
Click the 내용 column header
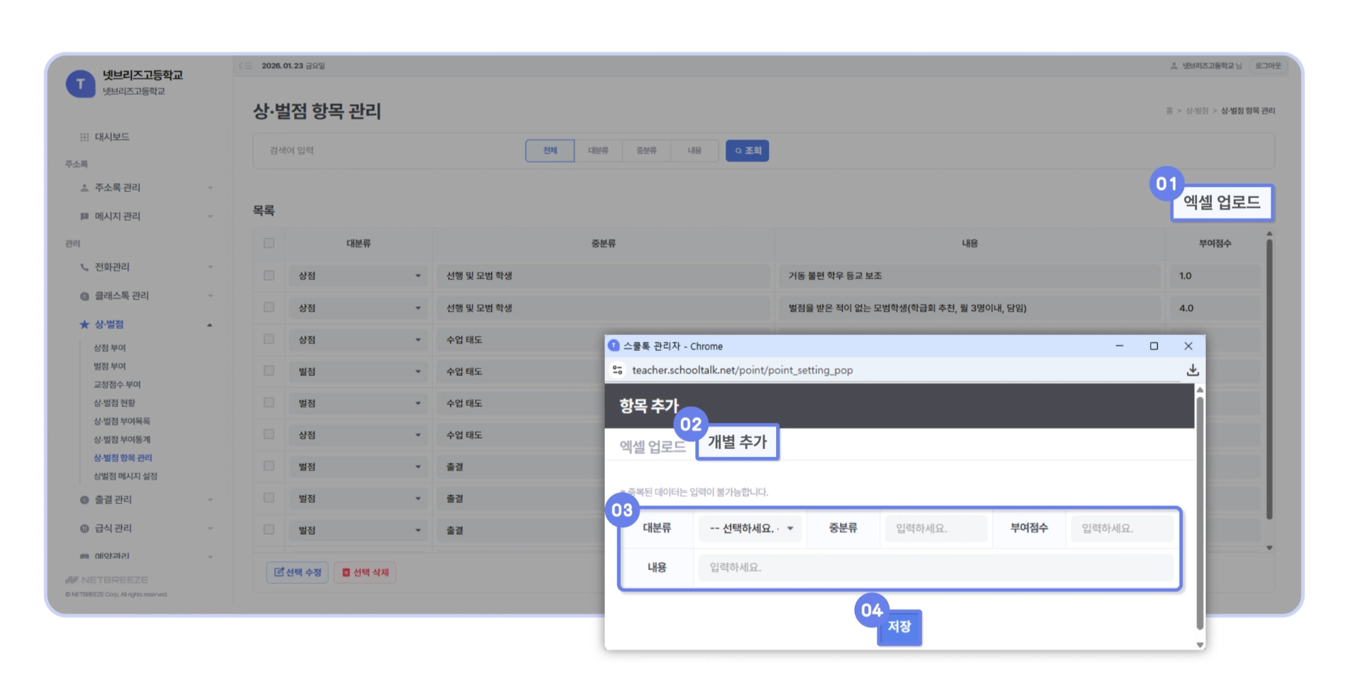coord(970,243)
